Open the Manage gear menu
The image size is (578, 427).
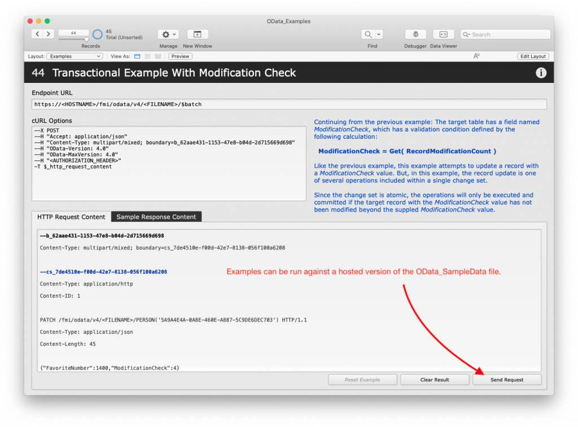pos(168,34)
